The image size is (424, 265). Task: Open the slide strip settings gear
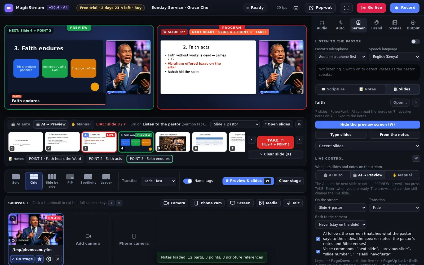point(299,124)
